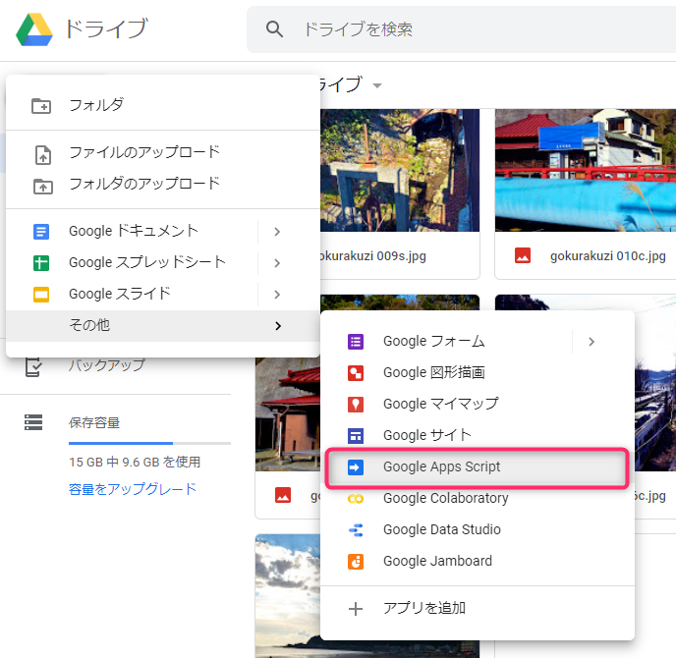The width and height of the screenshot is (676, 658).
Task: Click the Google Sites icon
Action: pyautogui.click(x=356, y=436)
